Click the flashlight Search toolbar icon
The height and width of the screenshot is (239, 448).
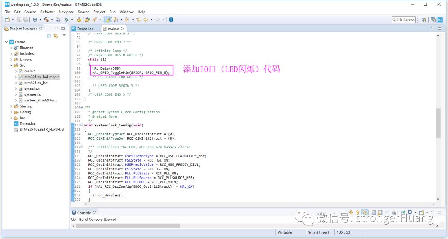pyautogui.click(x=94, y=20)
